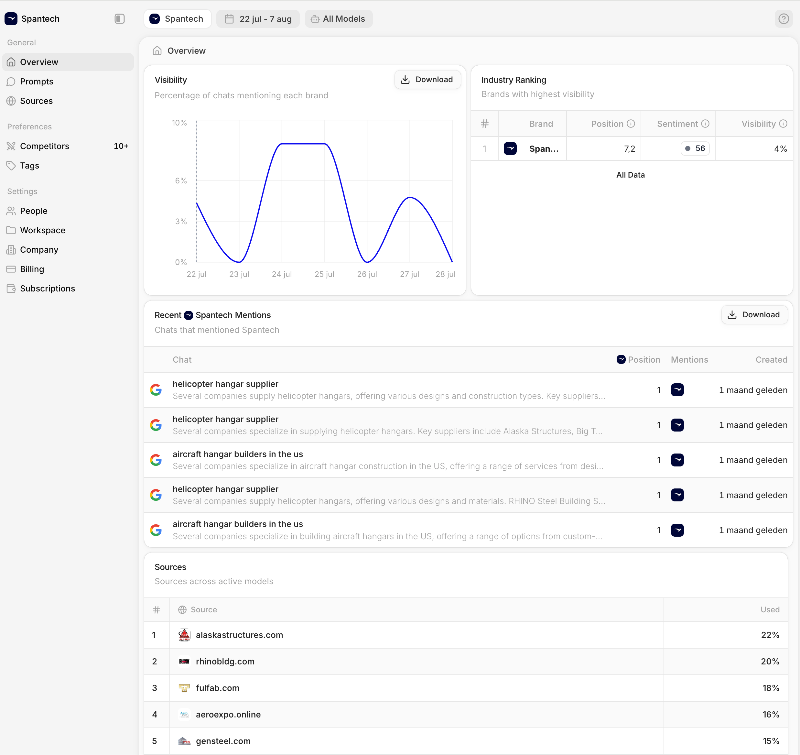
Task: Click the Sentiment info icon
Action: [705, 124]
